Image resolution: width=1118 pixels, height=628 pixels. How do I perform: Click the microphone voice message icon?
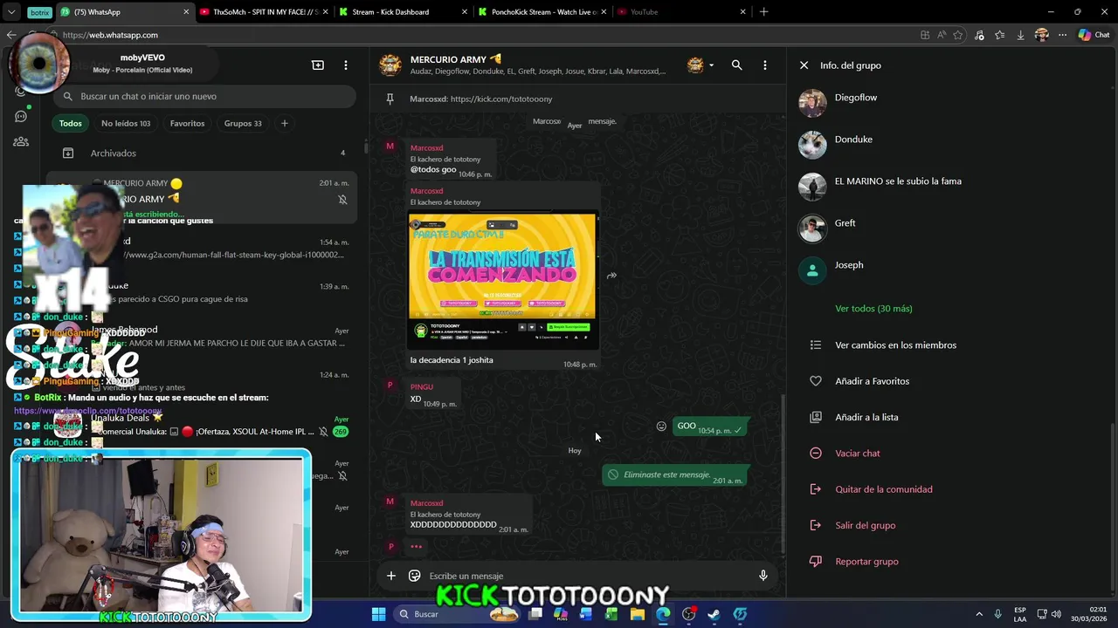[763, 576]
